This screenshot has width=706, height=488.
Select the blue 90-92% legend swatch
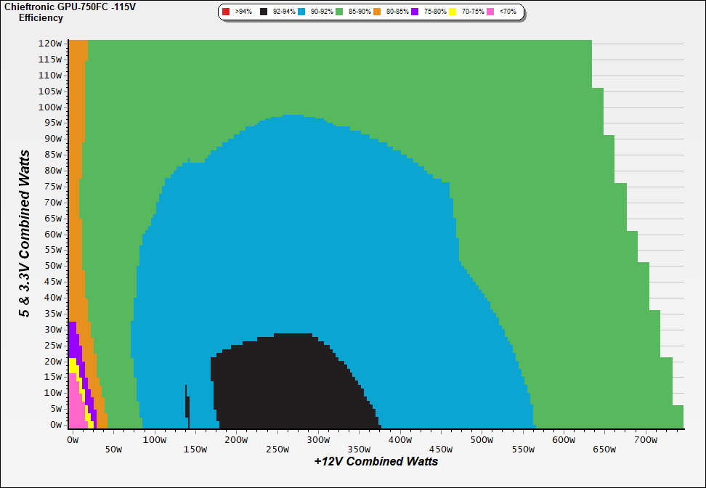[301, 12]
